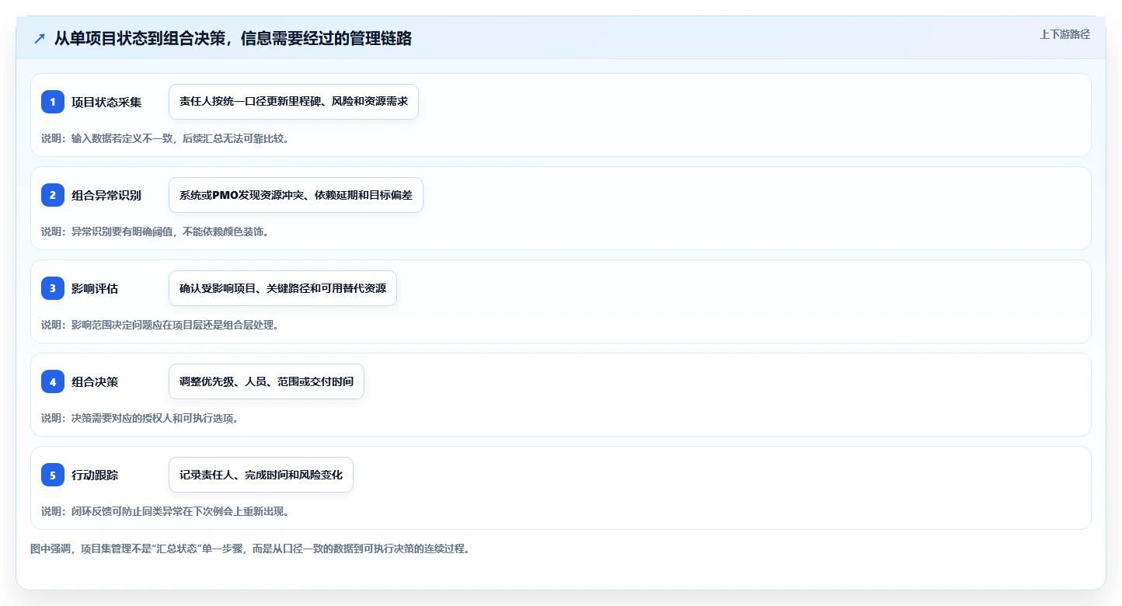Click the step 2 number badge
Viewport: 1122px width, 606px height.
coord(53,195)
